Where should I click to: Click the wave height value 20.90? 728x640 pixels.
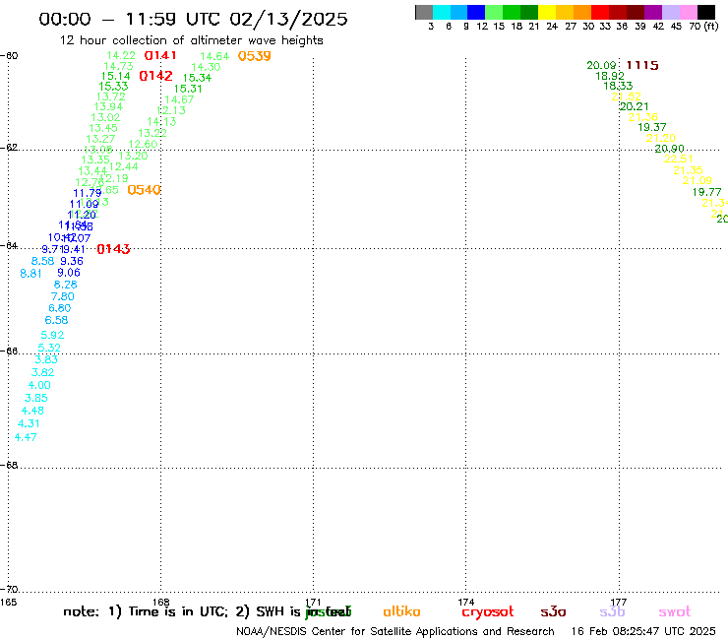(x=670, y=149)
